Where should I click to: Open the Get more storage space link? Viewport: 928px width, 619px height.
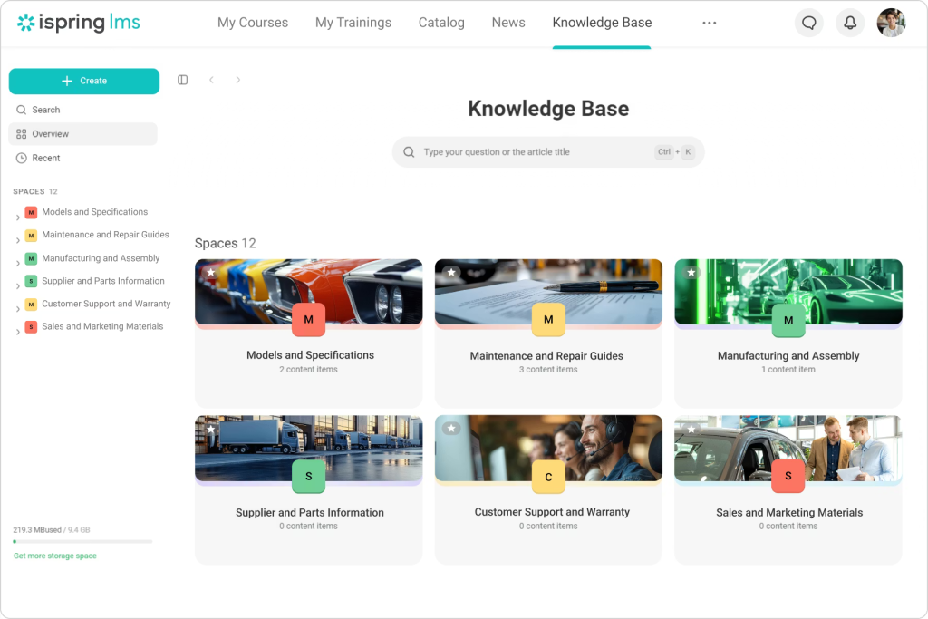point(54,556)
